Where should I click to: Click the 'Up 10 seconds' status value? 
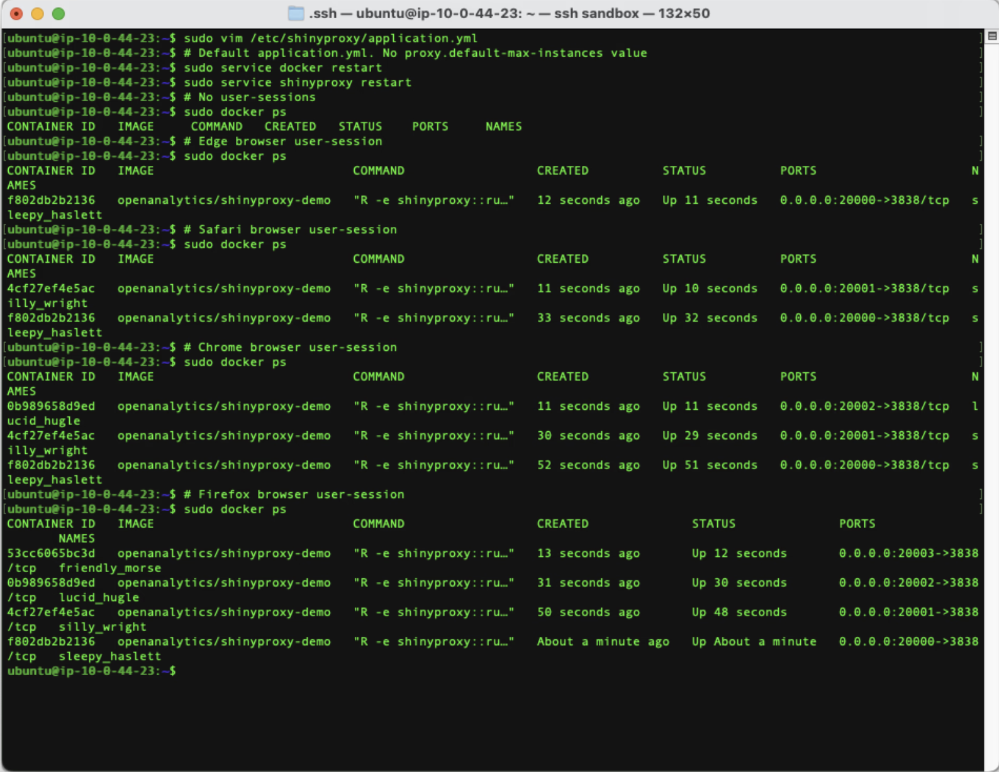tap(710, 289)
